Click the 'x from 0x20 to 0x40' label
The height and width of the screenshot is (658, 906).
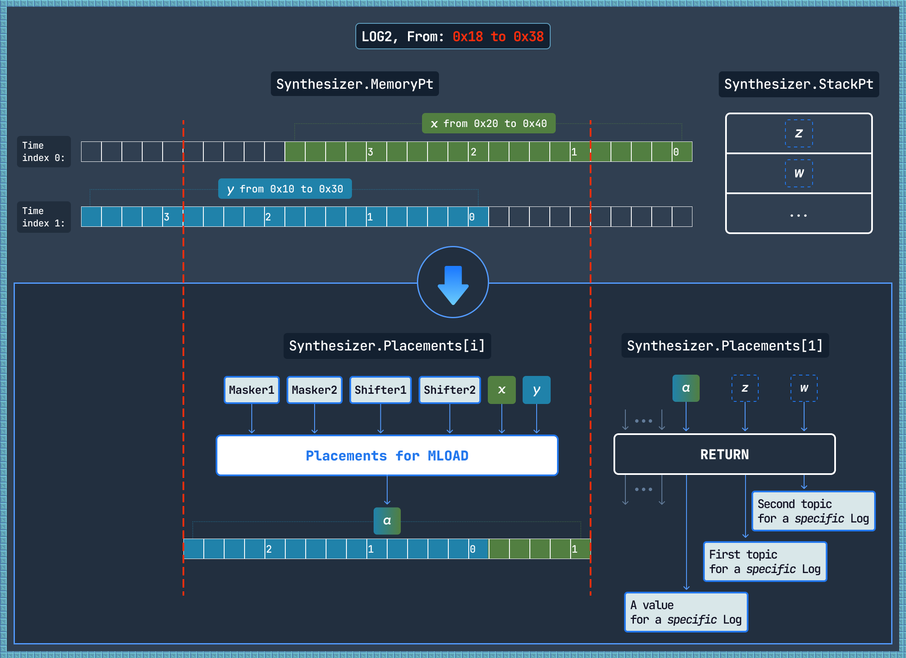point(488,123)
